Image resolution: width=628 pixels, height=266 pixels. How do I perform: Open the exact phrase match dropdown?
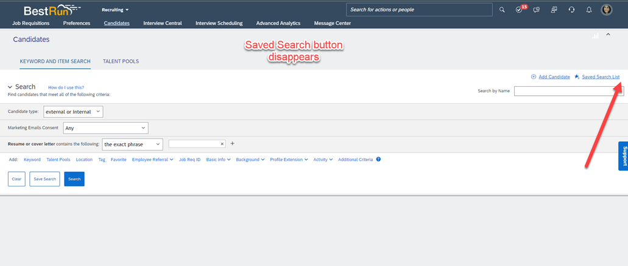tap(133, 144)
